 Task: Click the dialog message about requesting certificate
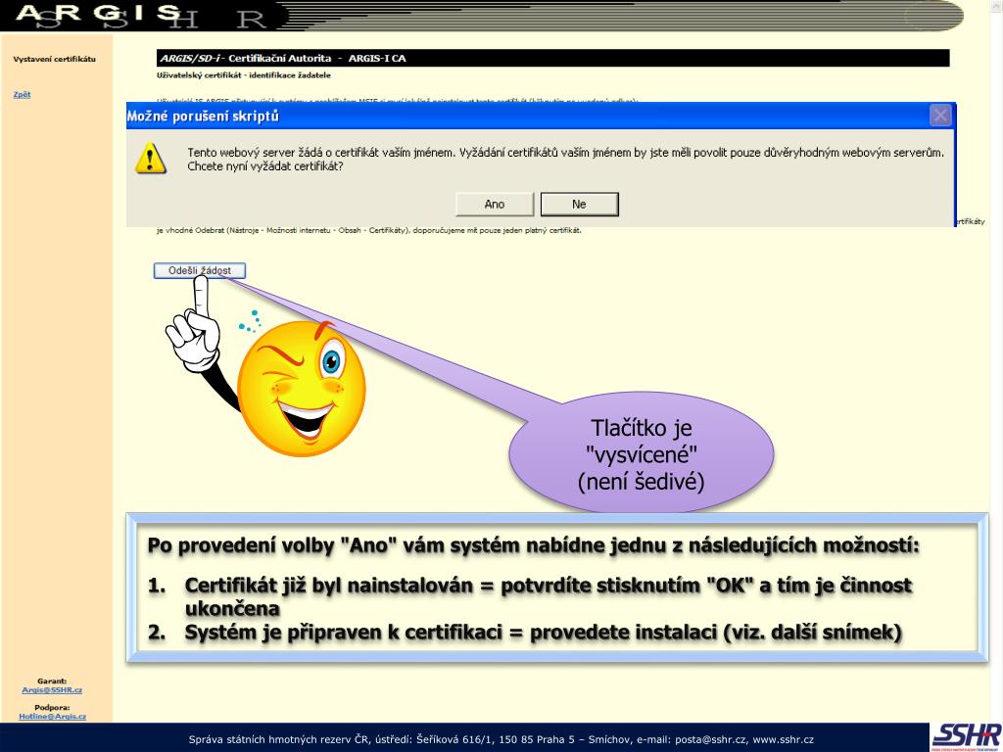pos(565,160)
